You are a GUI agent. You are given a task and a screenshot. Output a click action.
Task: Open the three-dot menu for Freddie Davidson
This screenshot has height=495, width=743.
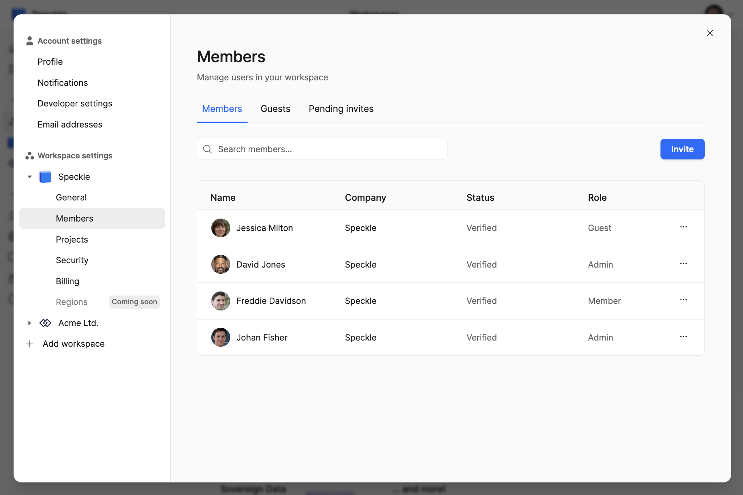[x=683, y=300]
